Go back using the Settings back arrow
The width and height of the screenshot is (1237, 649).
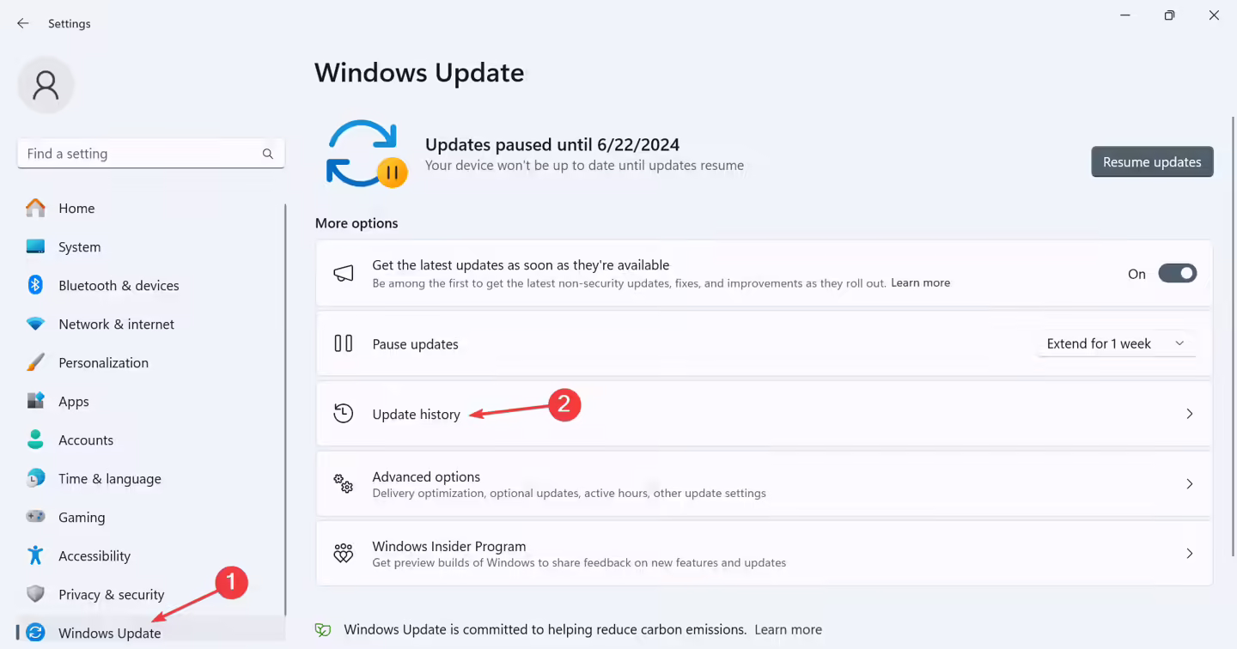coord(23,23)
